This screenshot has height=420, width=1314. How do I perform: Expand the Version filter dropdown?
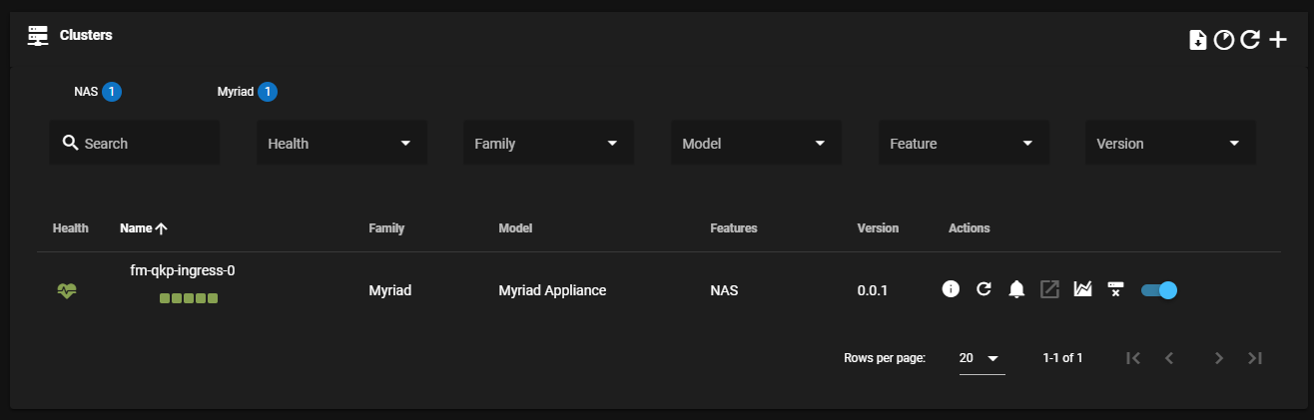pos(1170,144)
